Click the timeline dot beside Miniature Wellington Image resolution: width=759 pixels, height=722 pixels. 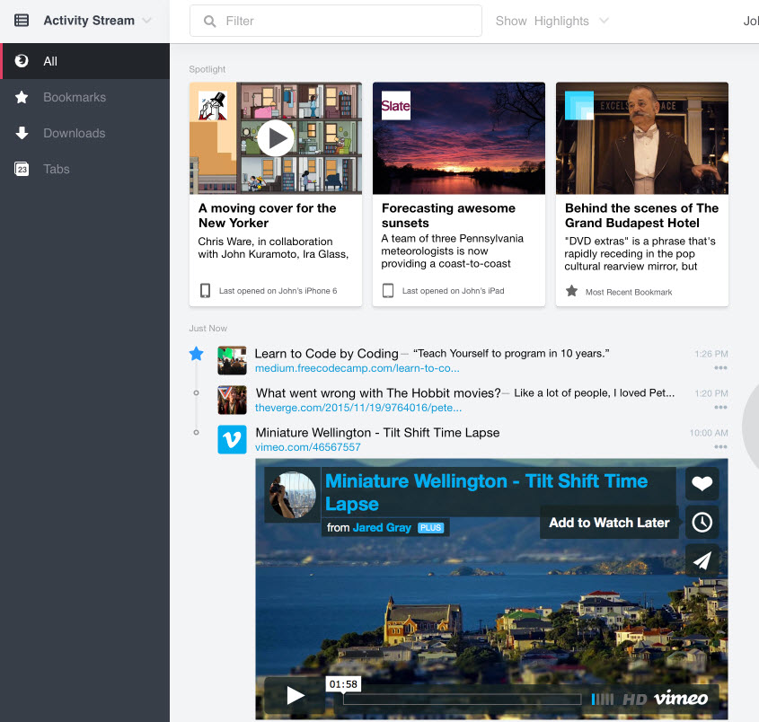[x=196, y=432]
